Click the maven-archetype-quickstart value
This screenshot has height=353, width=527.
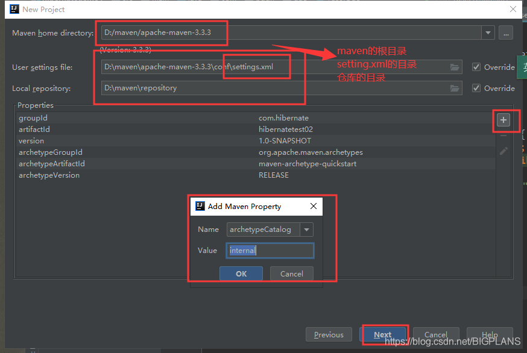tap(308, 164)
